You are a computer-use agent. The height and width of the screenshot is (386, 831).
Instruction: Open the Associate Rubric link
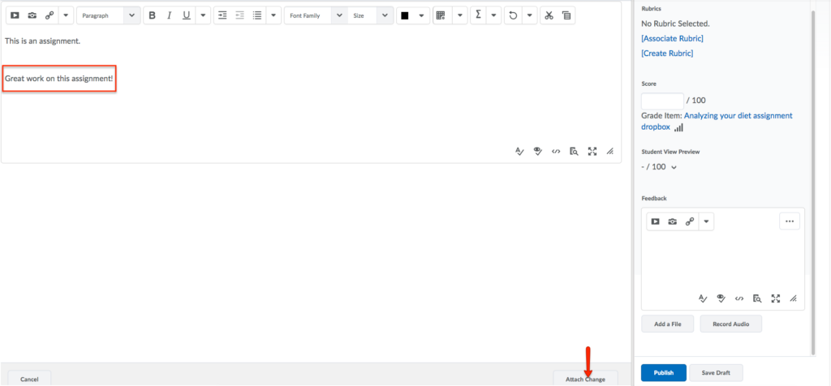672,38
